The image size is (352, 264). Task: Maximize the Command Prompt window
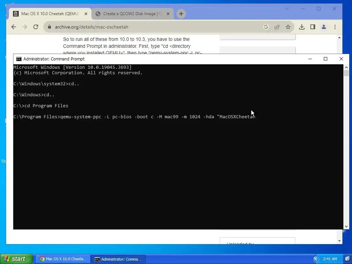pyautogui.click(x=326, y=59)
